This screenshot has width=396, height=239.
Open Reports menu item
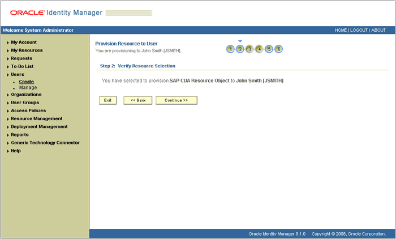tap(20, 135)
